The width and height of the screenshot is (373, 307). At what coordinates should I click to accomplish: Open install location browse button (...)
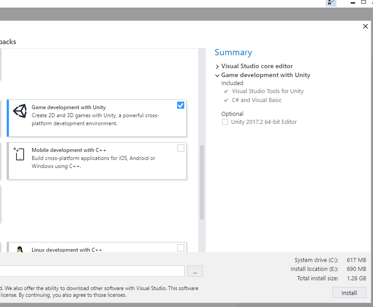point(195,271)
